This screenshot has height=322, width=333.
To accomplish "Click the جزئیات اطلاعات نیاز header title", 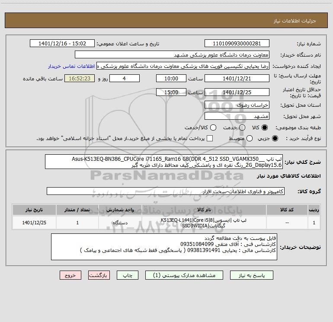I will click(295, 21).
